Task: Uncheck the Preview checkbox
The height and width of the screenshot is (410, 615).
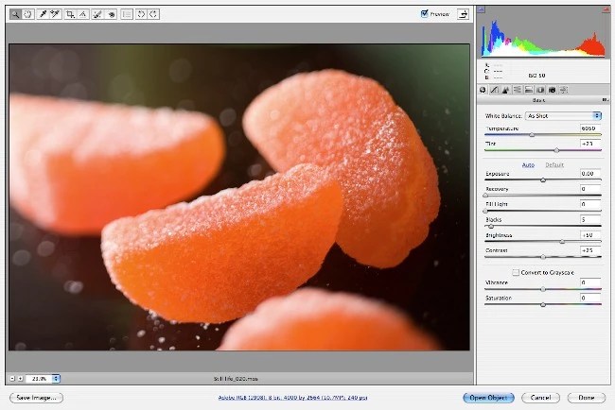Action: pyautogui.click(x=425, y=14)
